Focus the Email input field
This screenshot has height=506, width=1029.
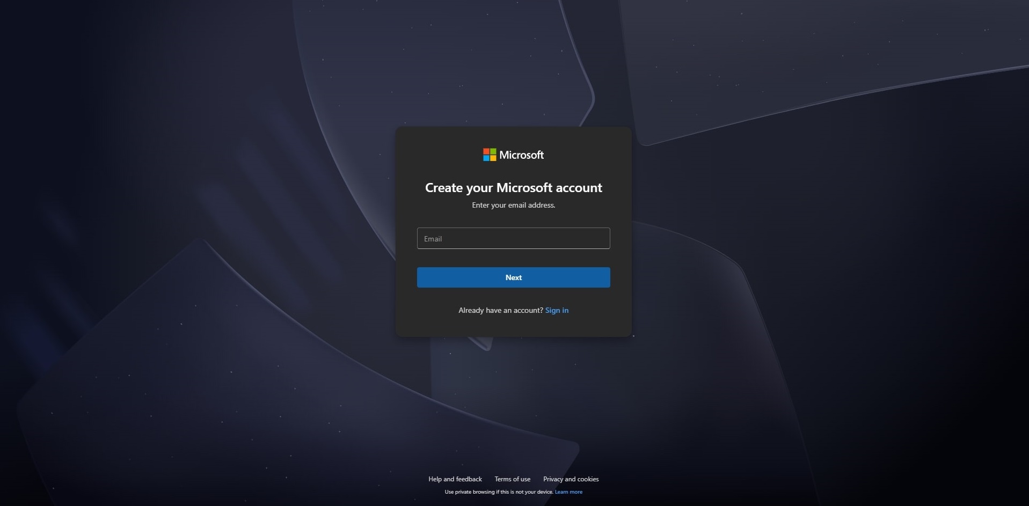point(513,238)
